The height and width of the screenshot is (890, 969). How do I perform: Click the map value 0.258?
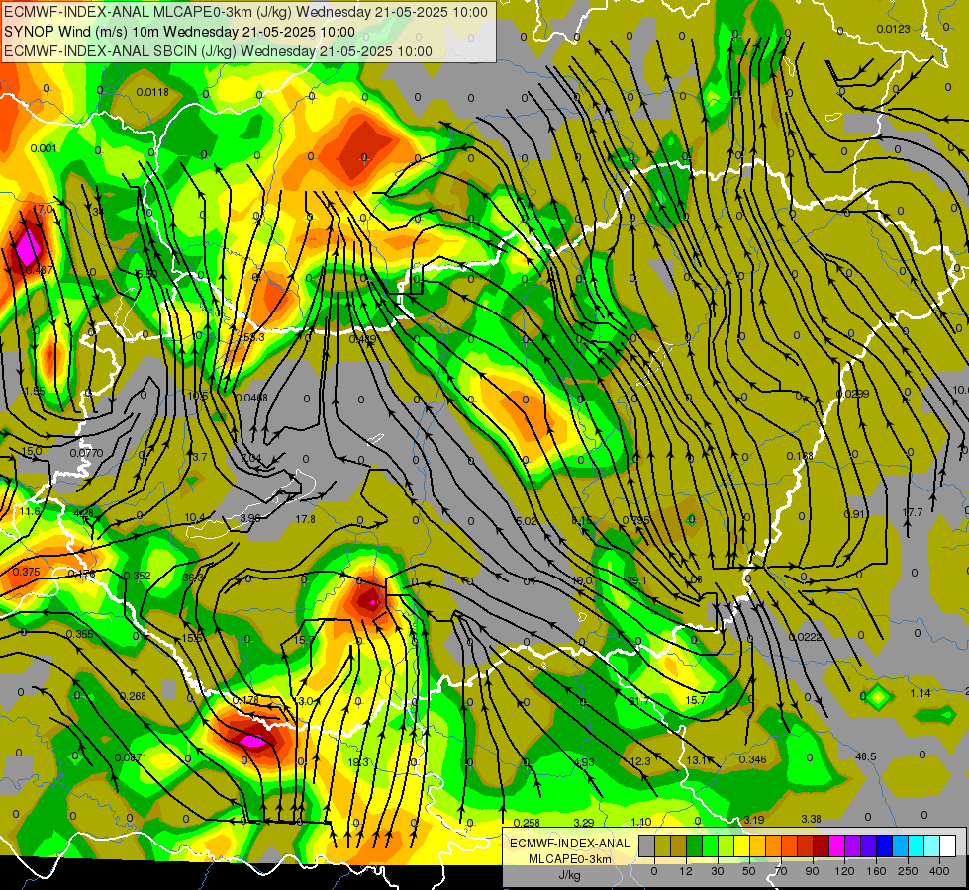point(527,822)
